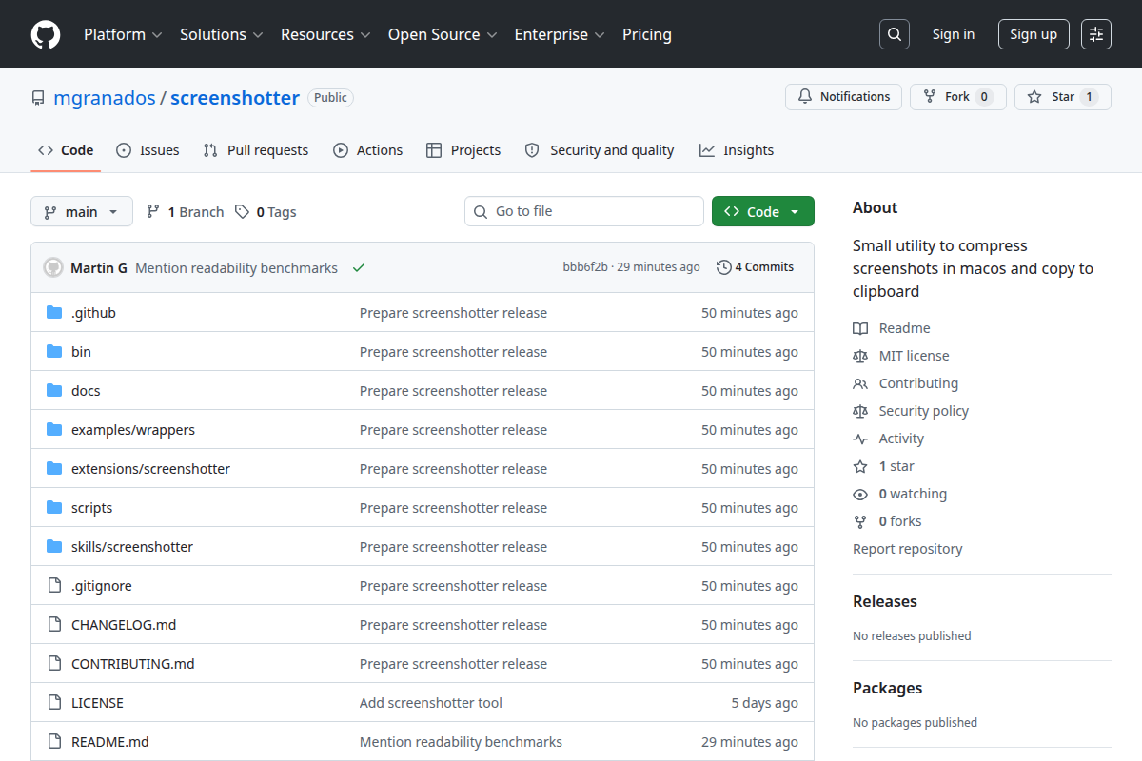The height and width of the screenshot is (761, 1142).
Task: Click the eye icon next to watching
Action: (x=860, y=494)
